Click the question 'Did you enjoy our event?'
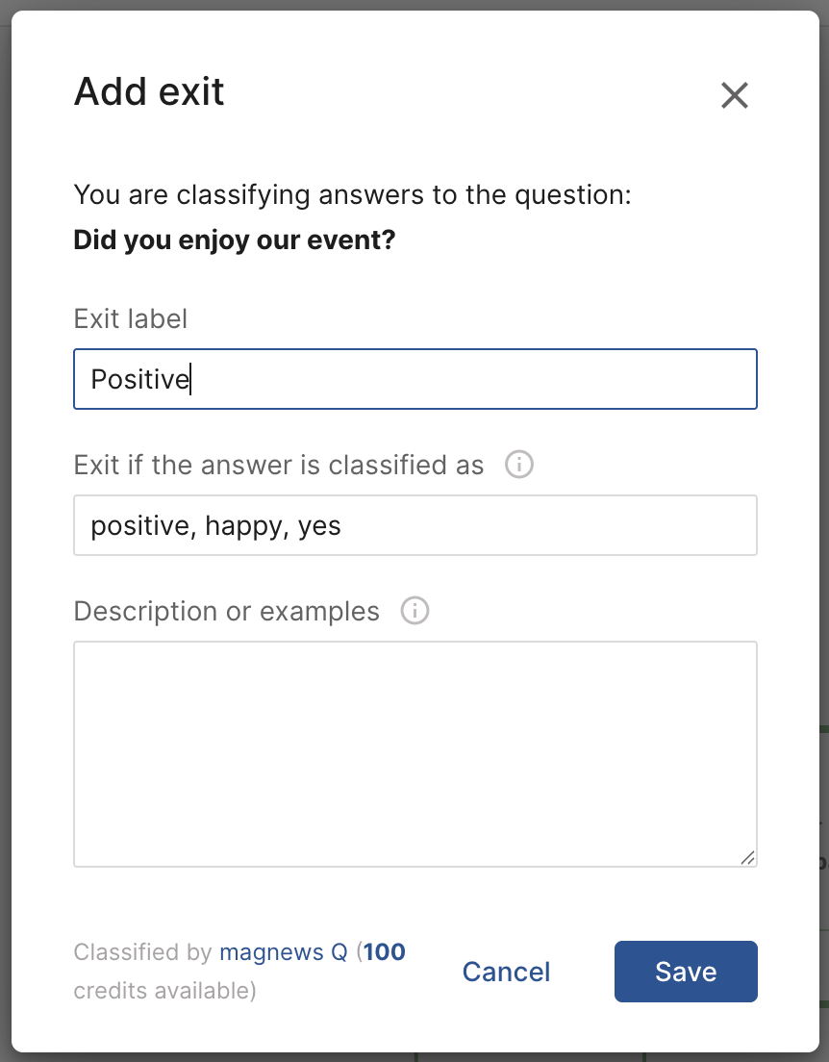The width and height of the screenshot is (829, 1062). tap(235, 240)
